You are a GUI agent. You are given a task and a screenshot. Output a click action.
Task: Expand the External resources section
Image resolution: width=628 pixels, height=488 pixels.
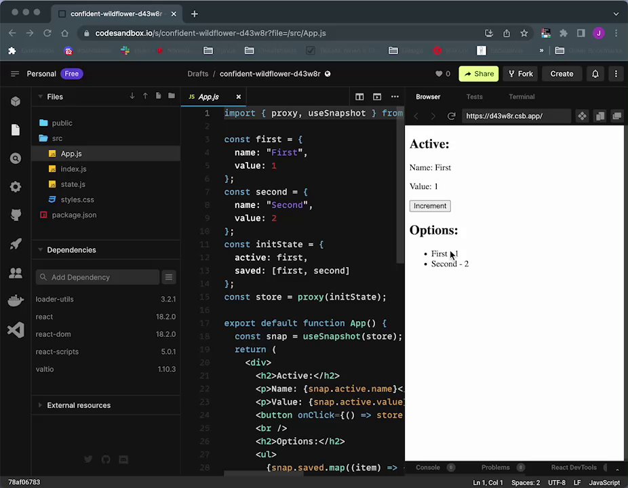pyautogui.click(x=78, y=405)
